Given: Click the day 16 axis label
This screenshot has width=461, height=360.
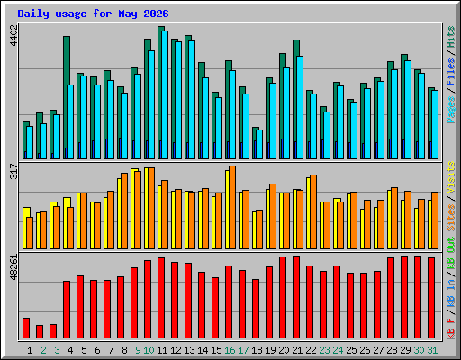Looking at the screenshot, I should tap(230, 350).
